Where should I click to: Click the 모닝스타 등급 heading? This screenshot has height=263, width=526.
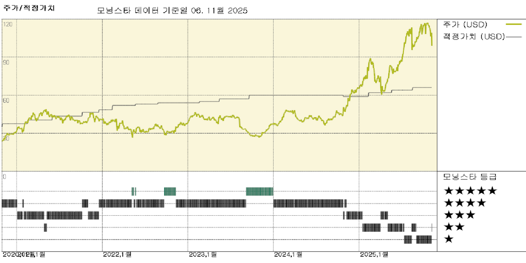pos(470,176)
